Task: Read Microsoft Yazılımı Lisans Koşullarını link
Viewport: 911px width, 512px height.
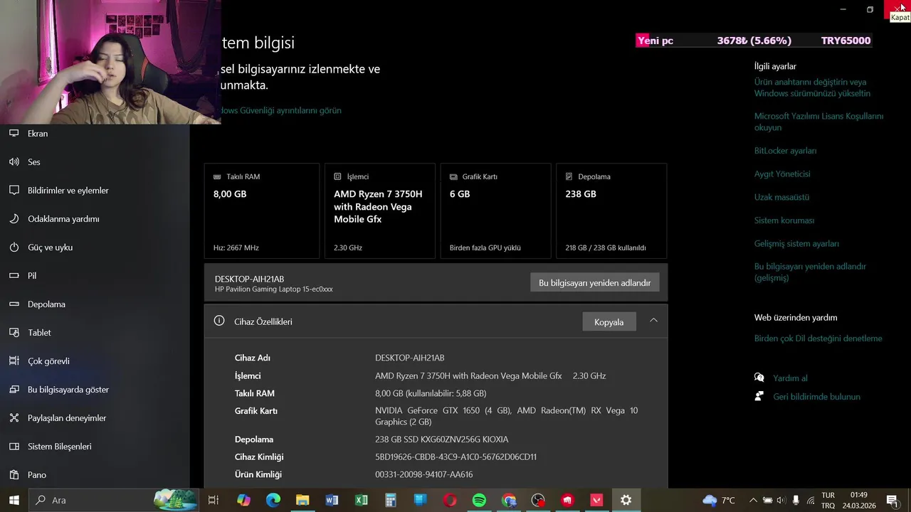Action: pos(818,122)
